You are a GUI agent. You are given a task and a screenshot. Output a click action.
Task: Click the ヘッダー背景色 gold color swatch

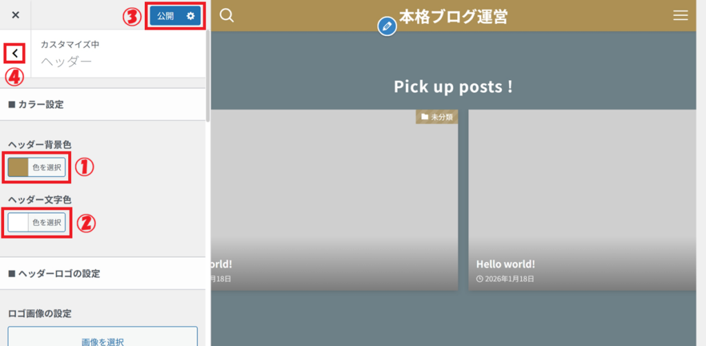(19, 167)
